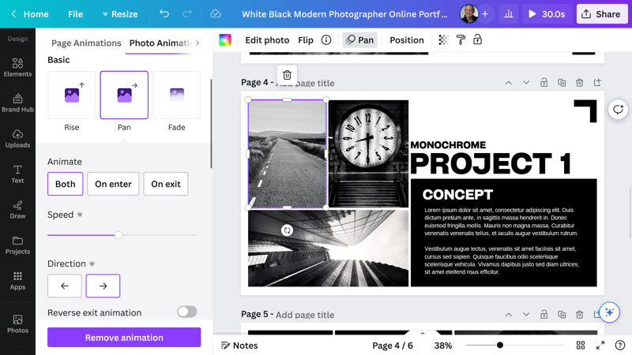Click the Pan animation toolbar button
This screenshot has height=355, width=632.
[x=360, y=40]
